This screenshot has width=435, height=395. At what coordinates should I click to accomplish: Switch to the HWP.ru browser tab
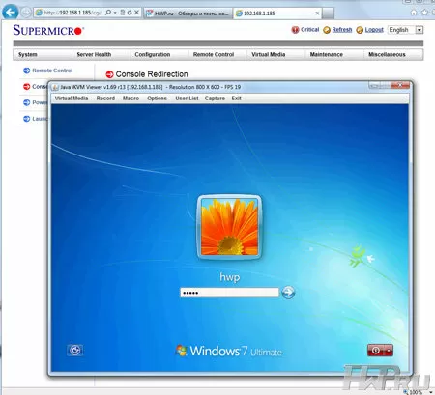click(188, 14)
